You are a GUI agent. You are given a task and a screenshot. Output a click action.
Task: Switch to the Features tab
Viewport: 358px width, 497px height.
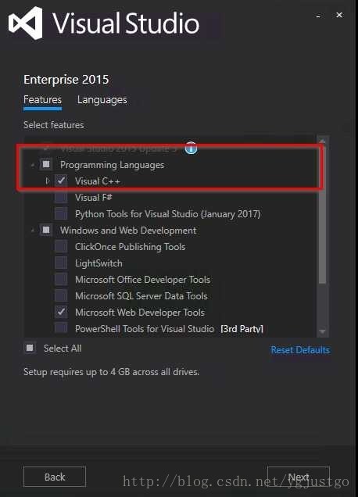(x=42, y=100)
